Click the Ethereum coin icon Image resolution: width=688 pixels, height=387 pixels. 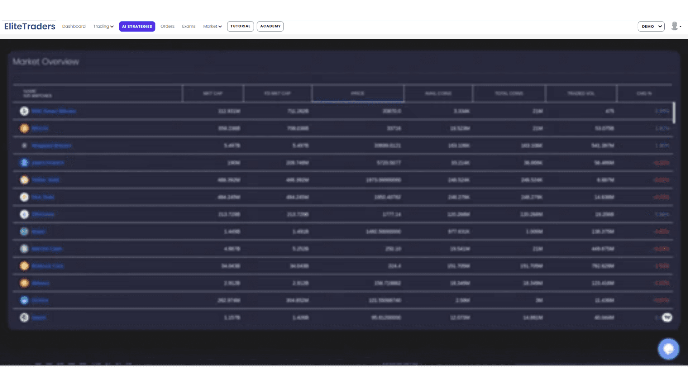(24, 214)
